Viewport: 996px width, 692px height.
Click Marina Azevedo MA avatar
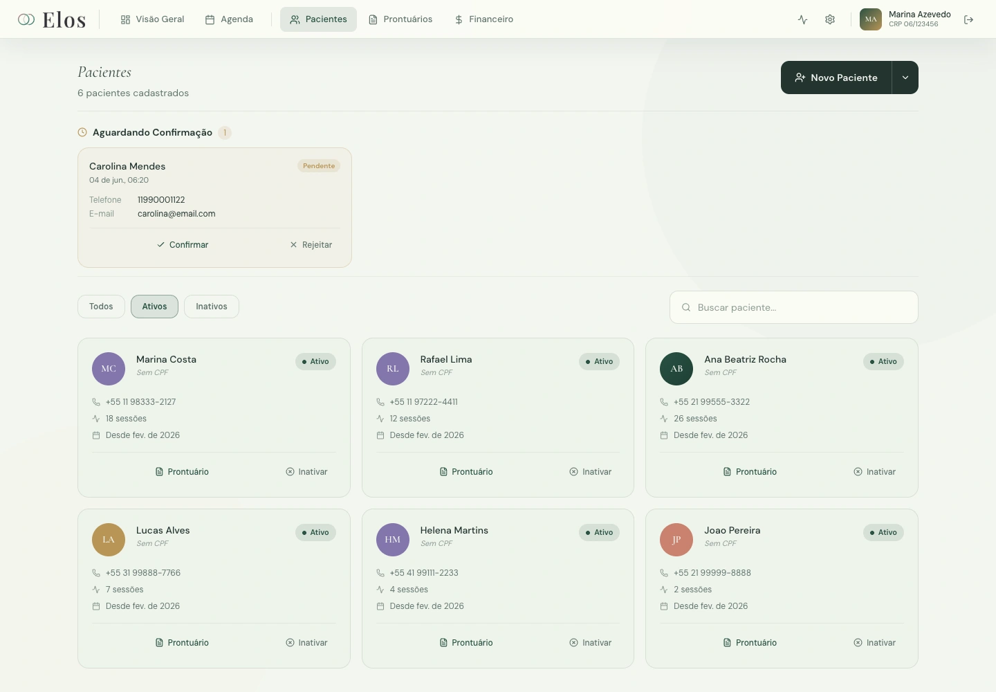coord(871,19)
